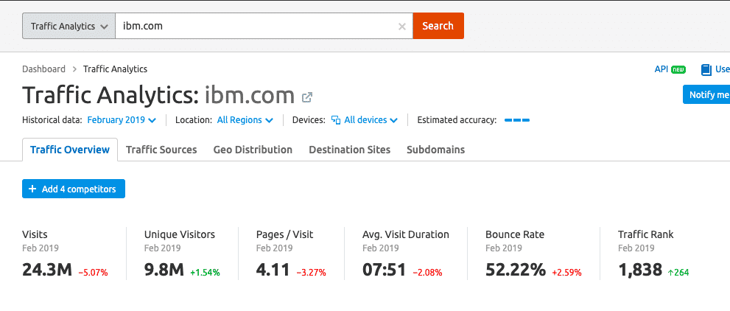Expand the All Regions location dropdown
730x311 pixels.
pos(245,120)
